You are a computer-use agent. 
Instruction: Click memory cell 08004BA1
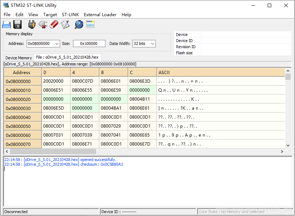[x=114, y=108]
